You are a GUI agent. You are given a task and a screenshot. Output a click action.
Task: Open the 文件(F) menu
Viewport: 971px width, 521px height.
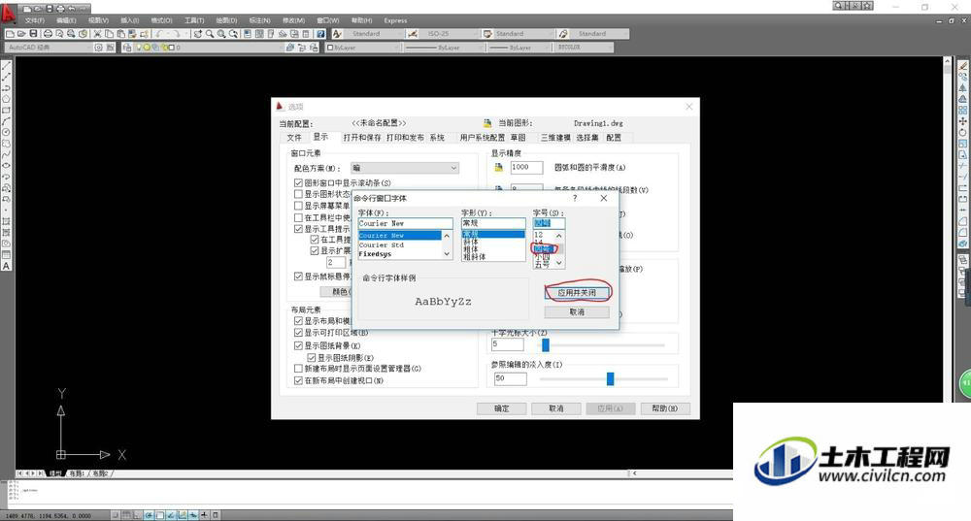tap(35, 20)
